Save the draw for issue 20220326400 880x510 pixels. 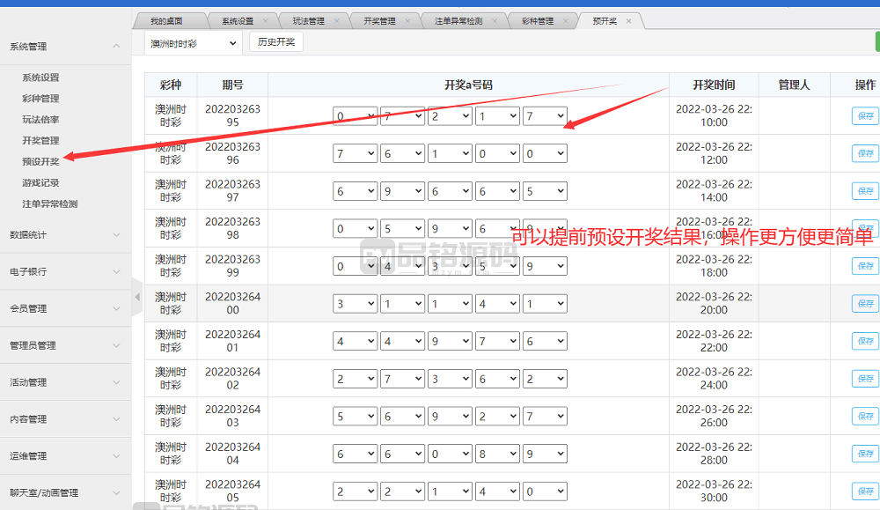tap(864, 303)
